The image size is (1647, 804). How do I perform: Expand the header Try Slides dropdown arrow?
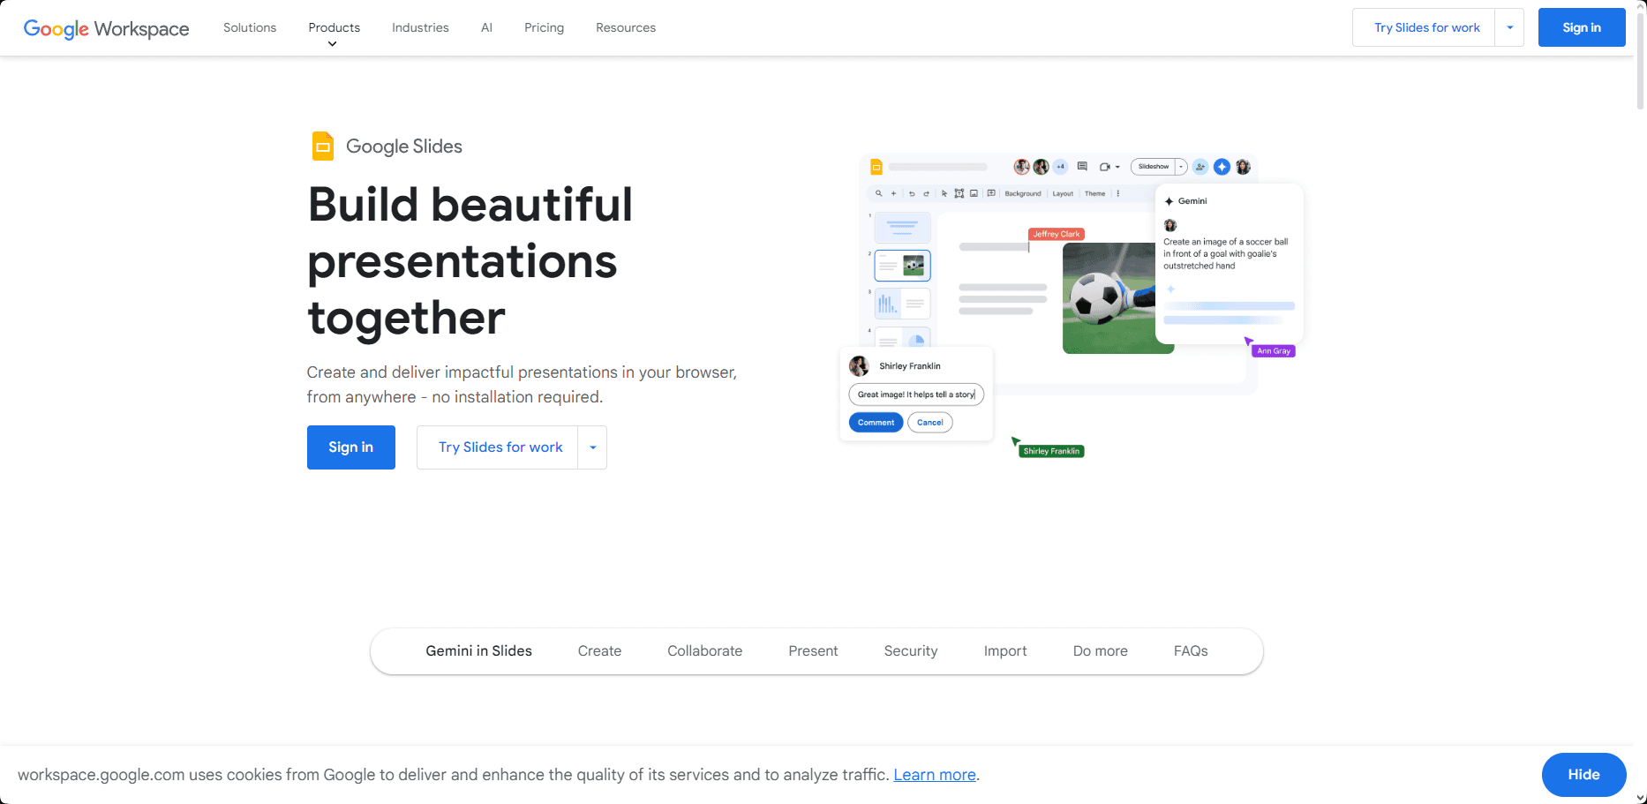coord(1509,27)
